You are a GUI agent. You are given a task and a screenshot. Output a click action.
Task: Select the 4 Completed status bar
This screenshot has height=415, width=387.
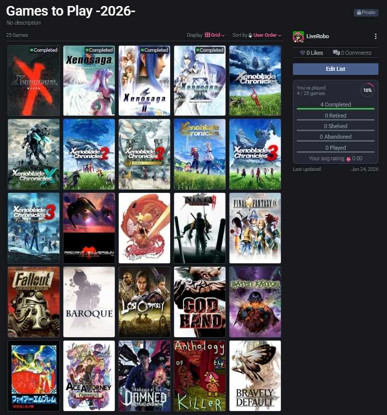(335, 105)
